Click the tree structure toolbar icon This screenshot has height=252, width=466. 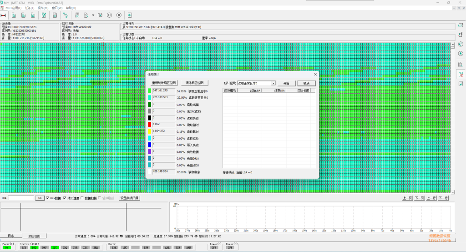point(66,15)
